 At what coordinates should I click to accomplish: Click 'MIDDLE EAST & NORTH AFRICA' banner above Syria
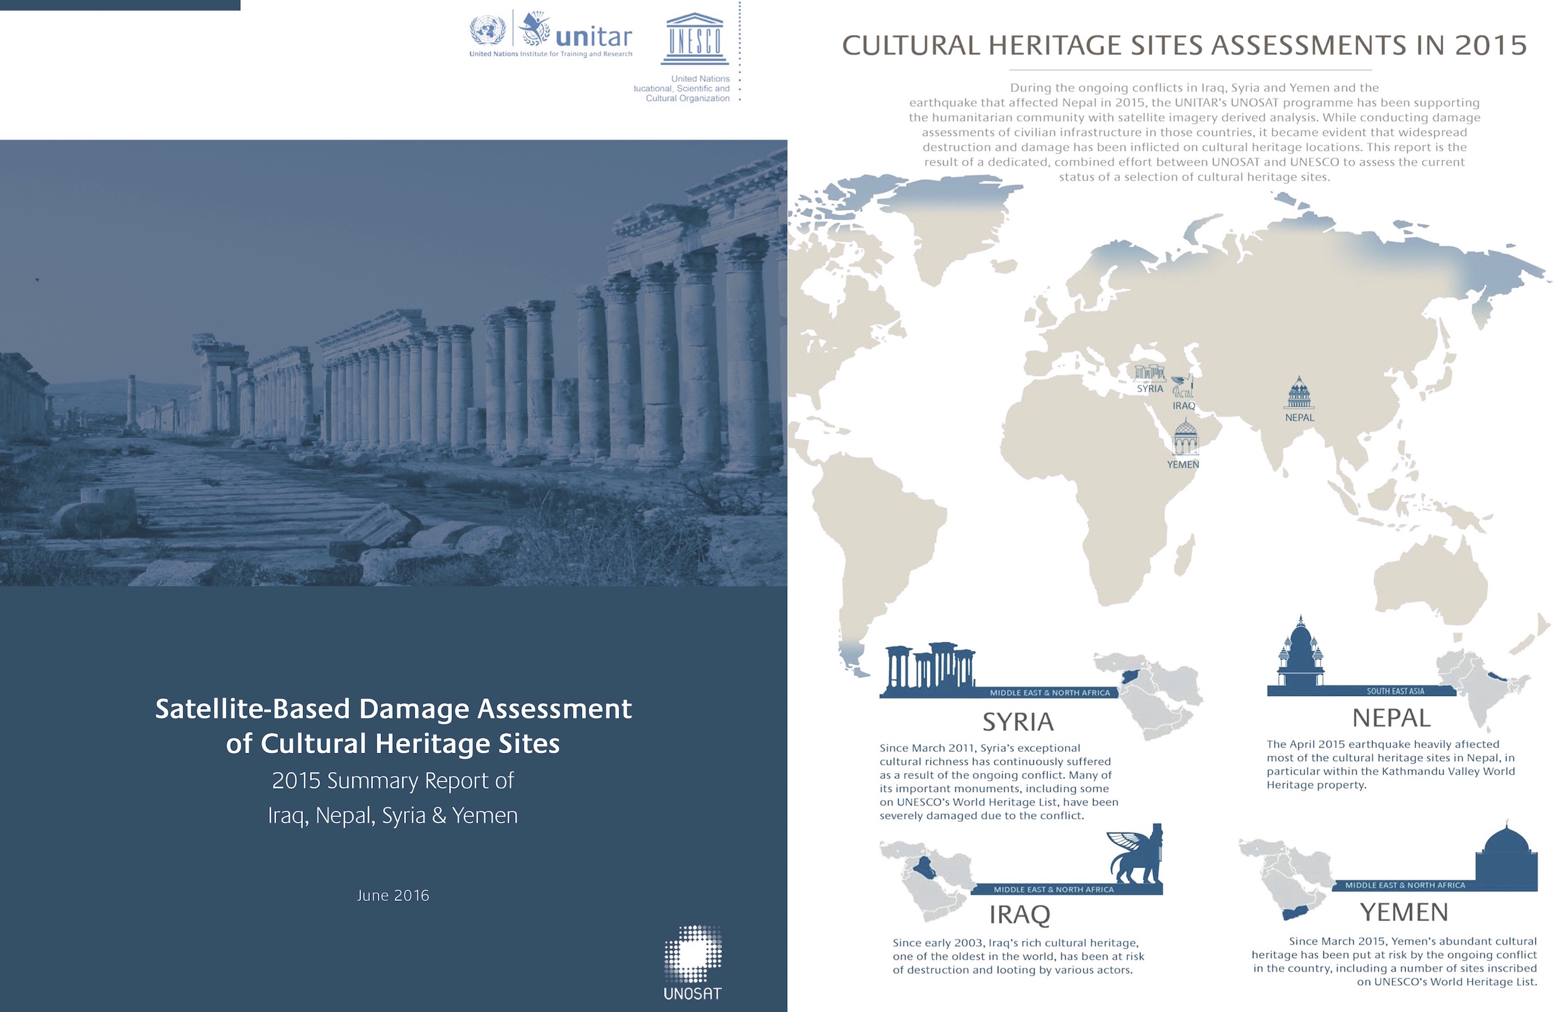(1050, 693)
